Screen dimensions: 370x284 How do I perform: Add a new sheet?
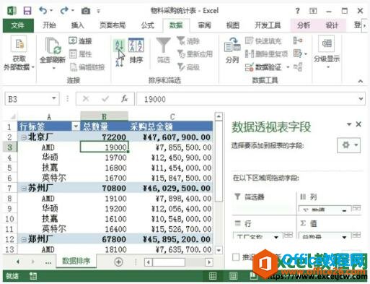coord(118,262)
